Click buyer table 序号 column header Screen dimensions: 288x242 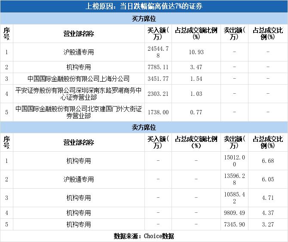tap(6, 34)
